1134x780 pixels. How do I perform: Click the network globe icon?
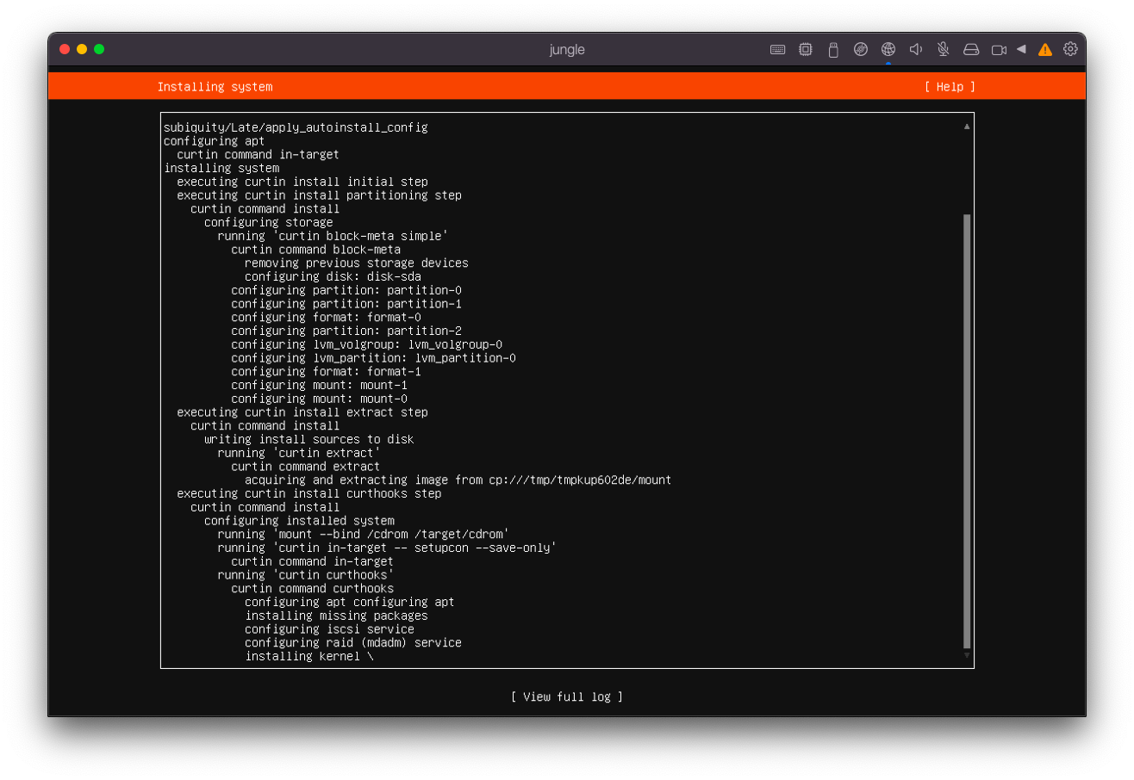click(888, 50)
